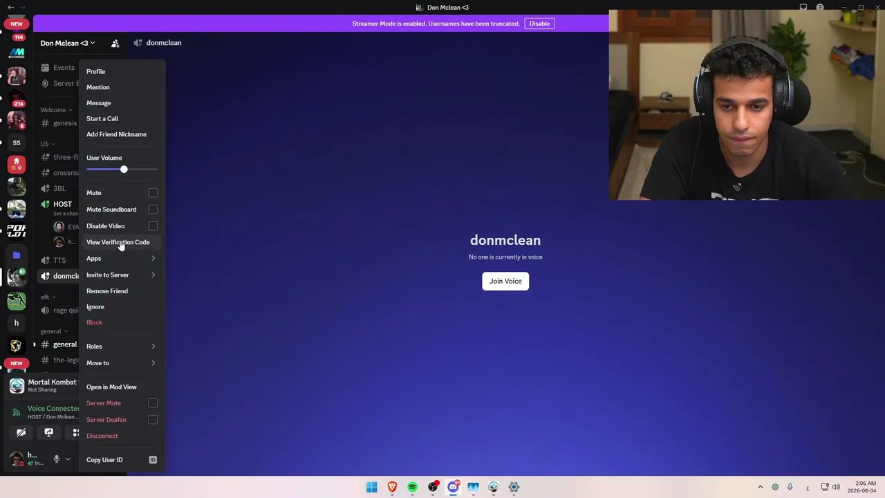Viewport: 885px width, 498px height.
Task: Open Discord from the taskbar
Action: coord(453,487)
